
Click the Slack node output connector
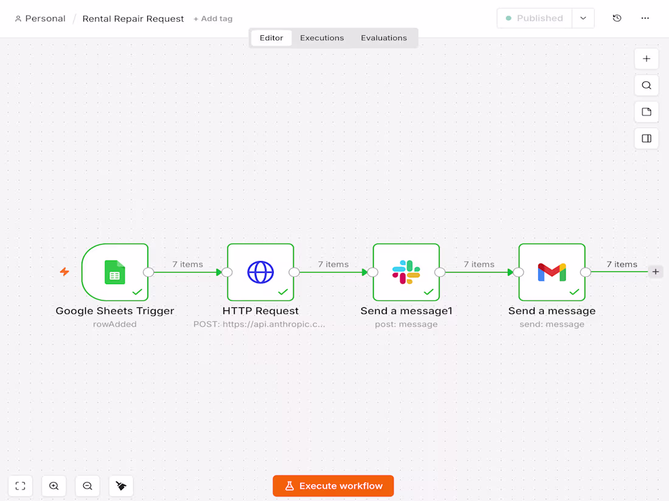click(440, 272)
